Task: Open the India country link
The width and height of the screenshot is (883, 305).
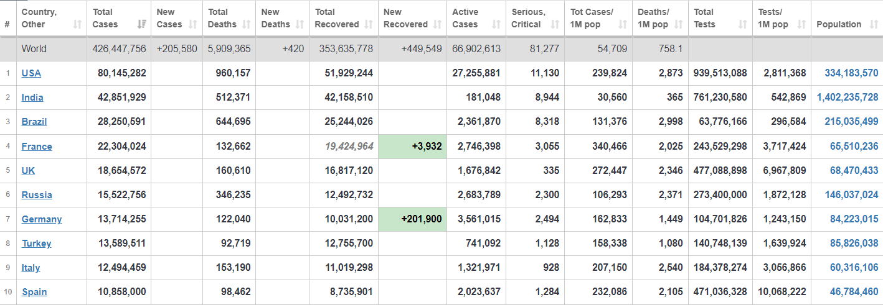Action: tap(32, 98)
